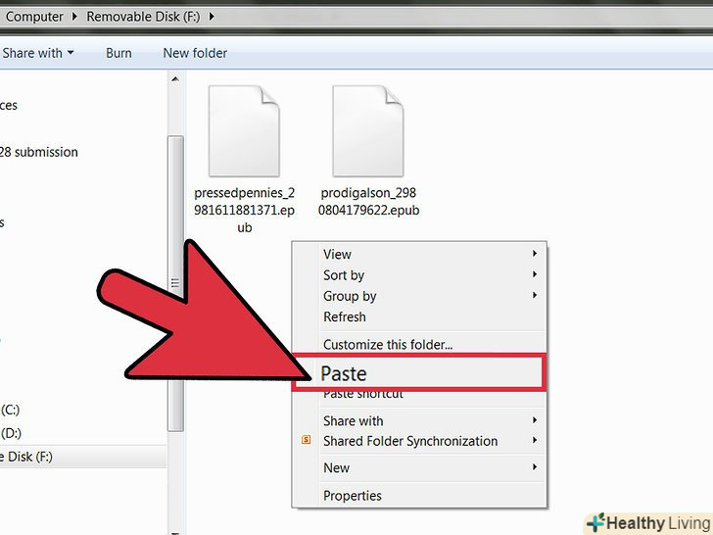Create a New folder from toolbar

coord(195,53)
